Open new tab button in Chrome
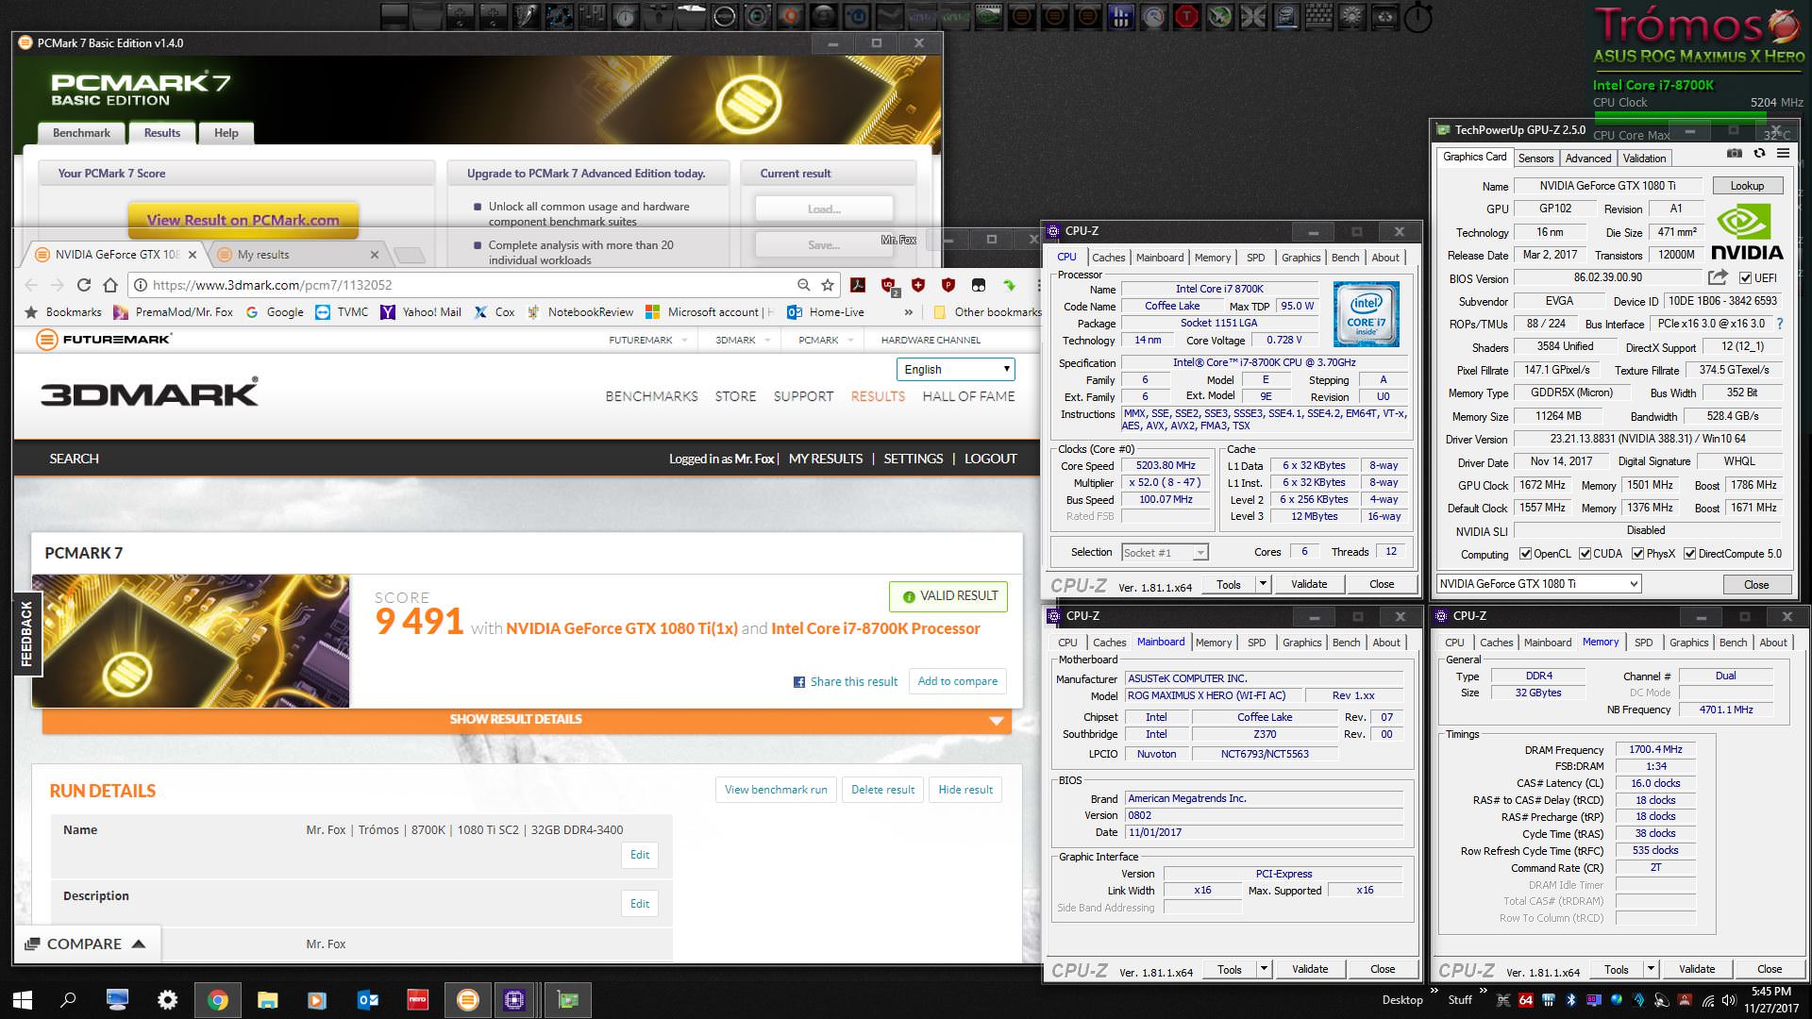Viewport: 1812px width, 1019px height. click(409, 255)
